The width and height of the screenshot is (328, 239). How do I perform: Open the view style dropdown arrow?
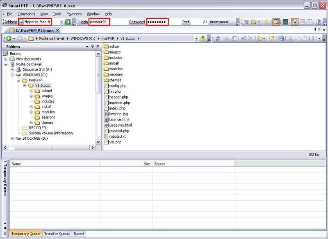click(319, 38)
